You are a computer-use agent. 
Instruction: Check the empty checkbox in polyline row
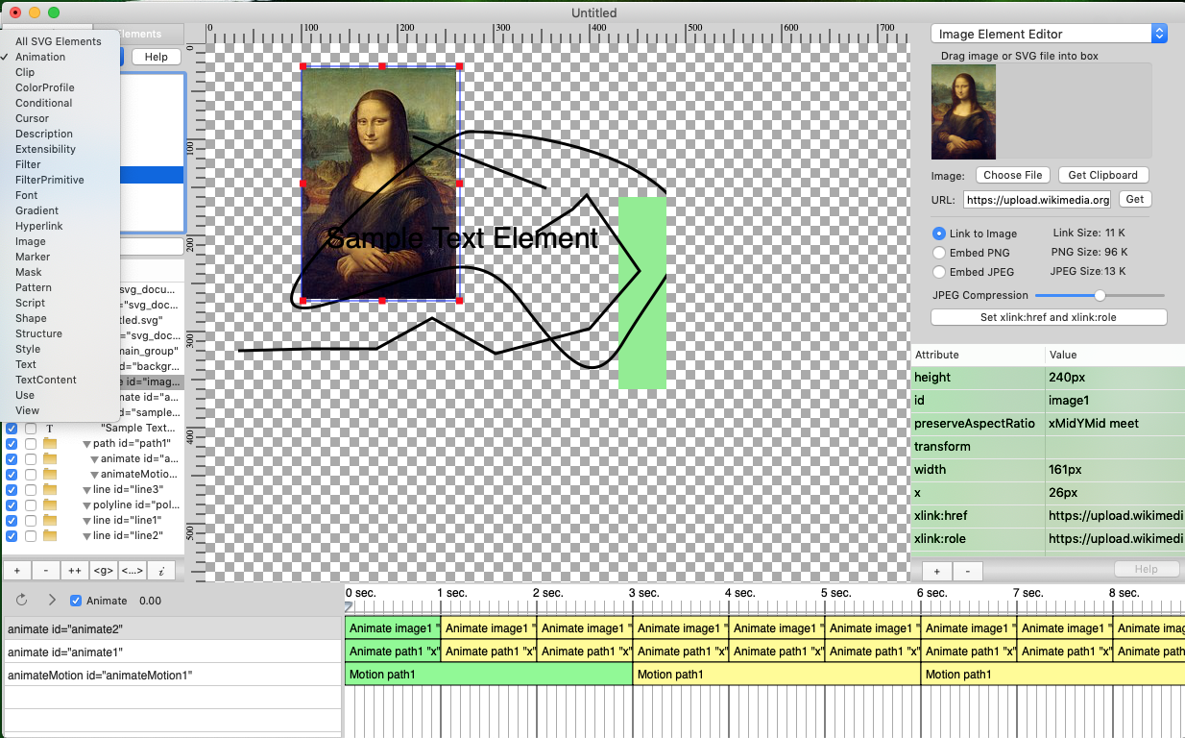click(x=31, y=505)
